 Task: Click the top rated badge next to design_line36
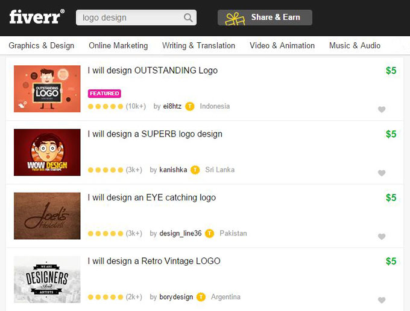pyautogui.click(x=209, y=234)
